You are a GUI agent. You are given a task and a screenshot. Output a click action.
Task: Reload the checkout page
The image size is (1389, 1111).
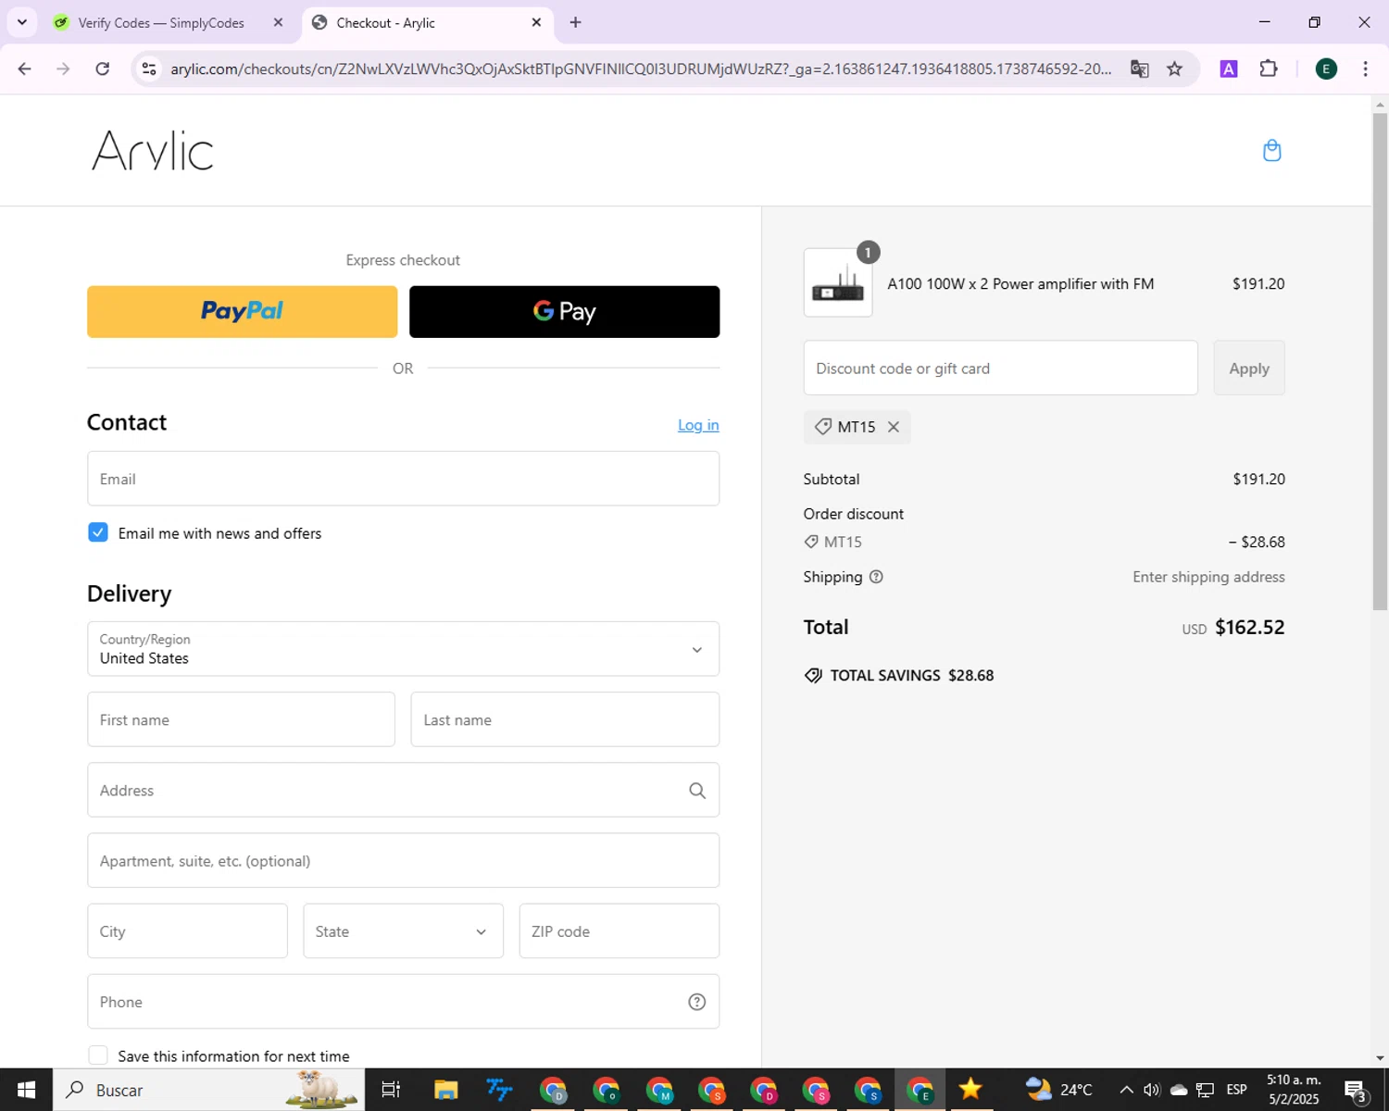[103, 69]
